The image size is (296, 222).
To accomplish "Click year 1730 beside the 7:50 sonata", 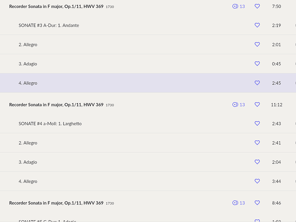I will point(110,7).
